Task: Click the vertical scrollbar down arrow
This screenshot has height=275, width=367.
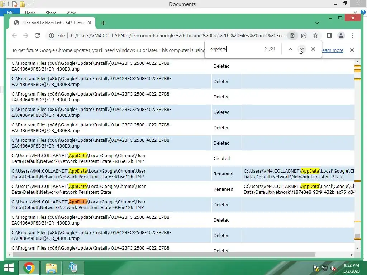Action: point(357,249)
